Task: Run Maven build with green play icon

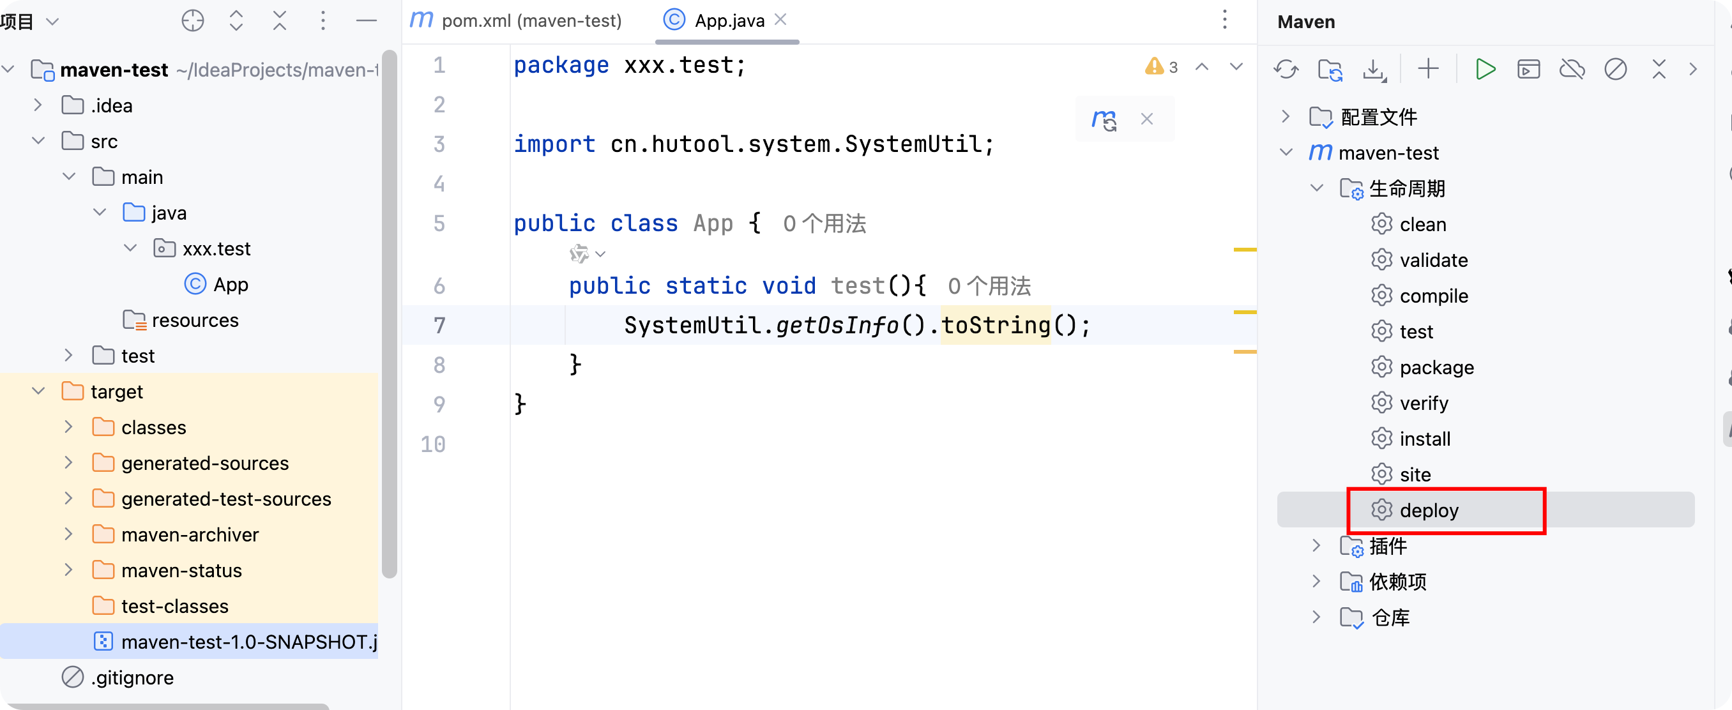Action: point(1485,69)
